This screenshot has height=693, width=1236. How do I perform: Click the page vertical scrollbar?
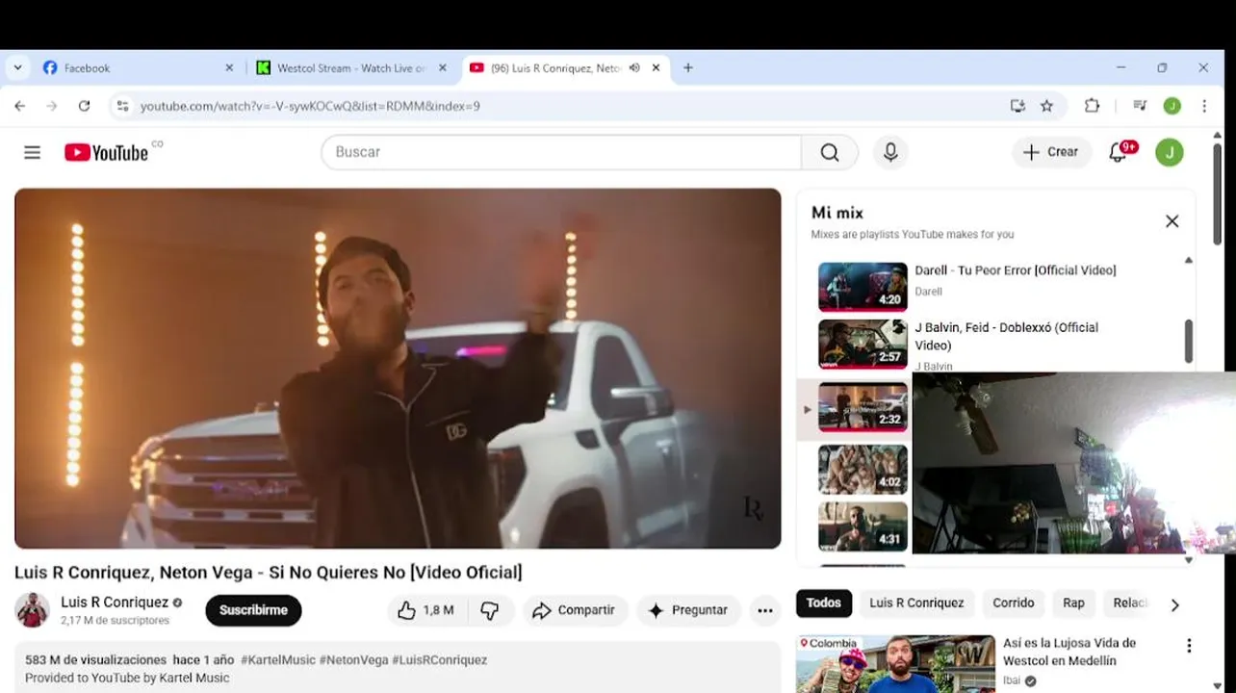(x=1217, y=192)
